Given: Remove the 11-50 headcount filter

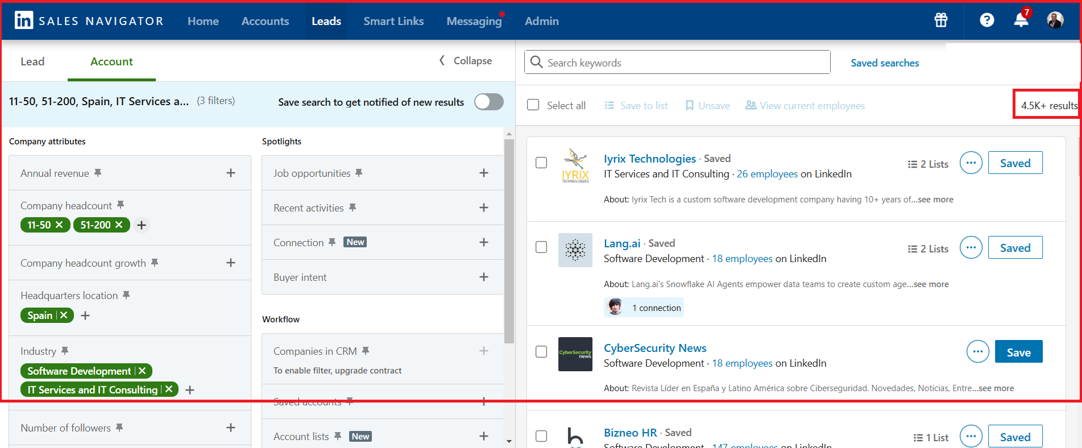Looking at the screenshot, I should coord(59,225).
